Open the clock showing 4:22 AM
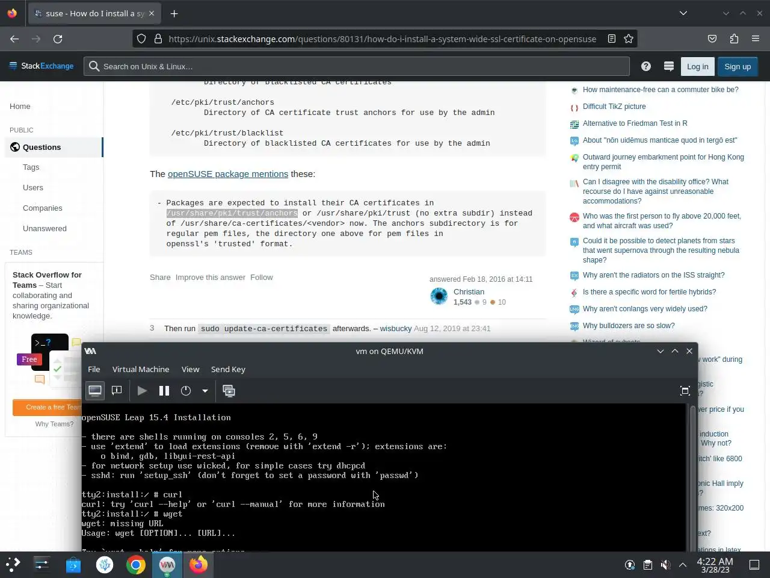 click(x=715, y=565)
